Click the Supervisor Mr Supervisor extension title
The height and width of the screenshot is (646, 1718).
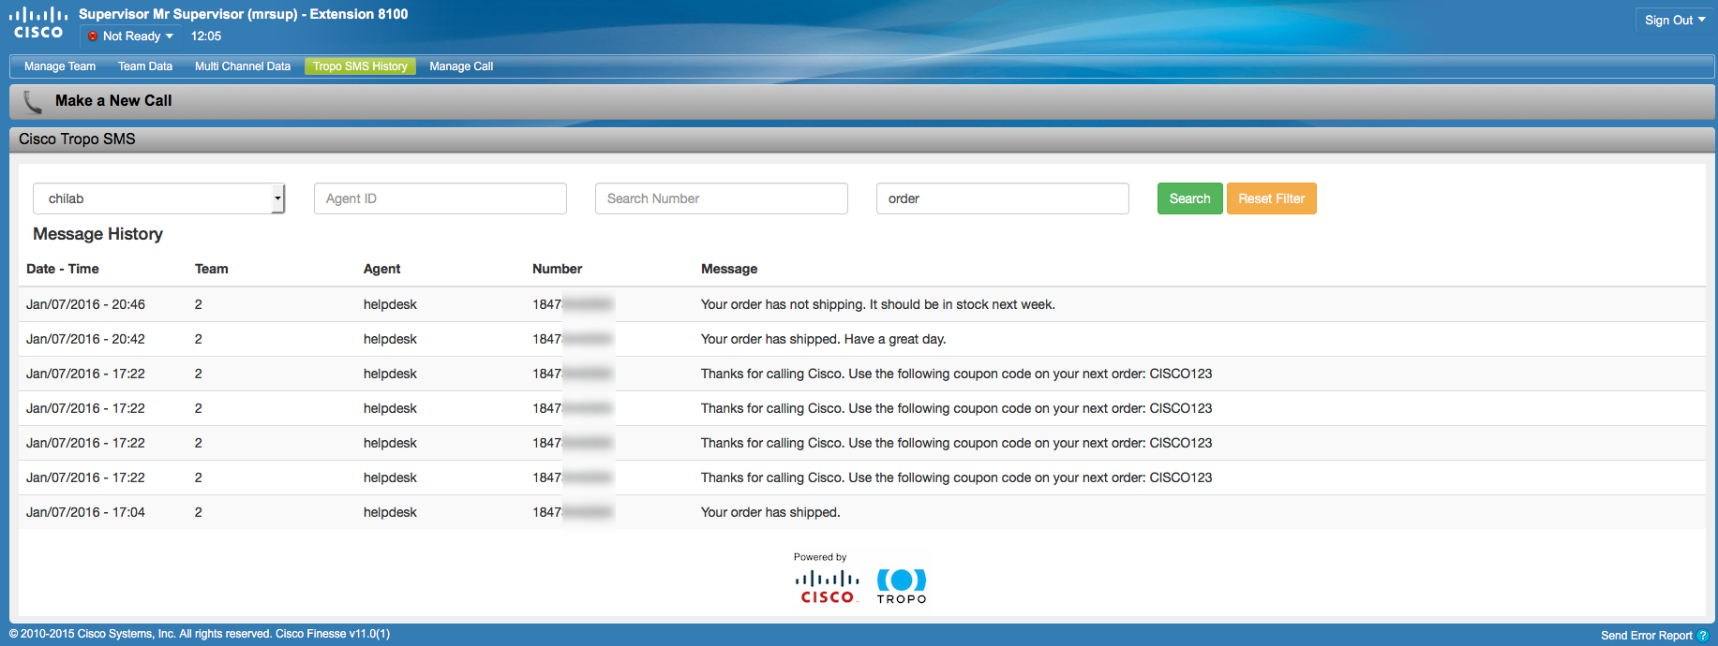pyautogui.click(x=243, y=14)
